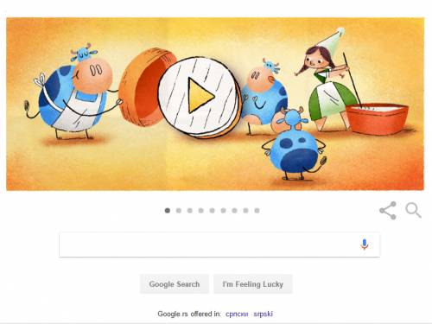
Task: Click the small blue calf in front
Action: [x=294, y=145]
